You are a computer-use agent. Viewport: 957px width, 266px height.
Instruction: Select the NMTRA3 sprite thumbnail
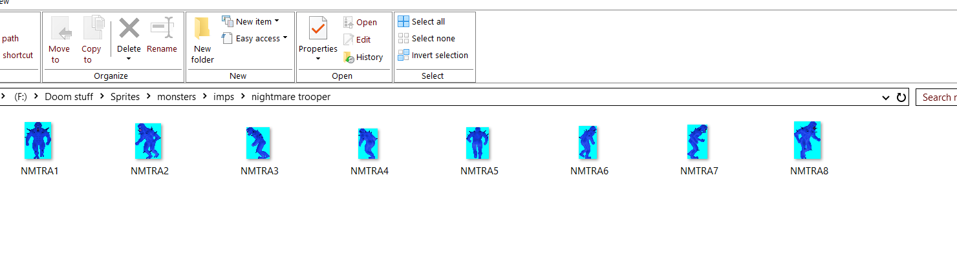pyautogui.click(x=258, y=143)
